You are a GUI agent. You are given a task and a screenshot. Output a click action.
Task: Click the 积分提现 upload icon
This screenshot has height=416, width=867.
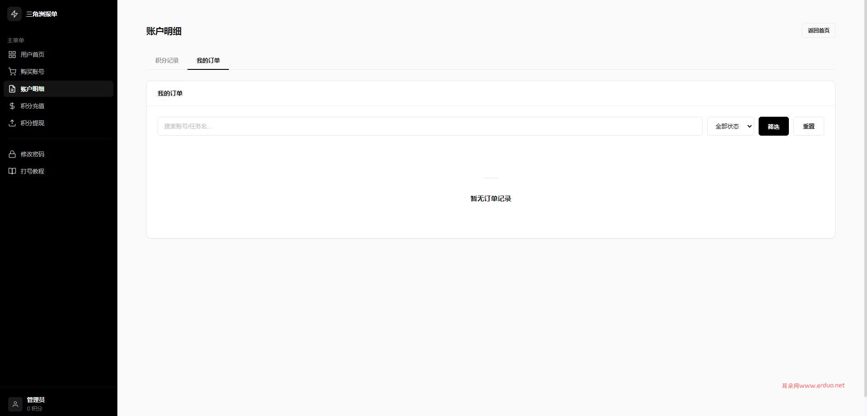[x=12, y=123]
